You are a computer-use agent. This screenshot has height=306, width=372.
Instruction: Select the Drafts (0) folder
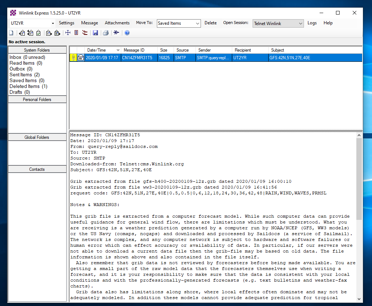pyautogui.click(x=20, y=92)
